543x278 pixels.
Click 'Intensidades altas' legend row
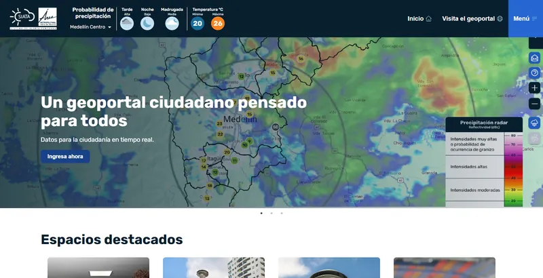(x=474, y=167)
